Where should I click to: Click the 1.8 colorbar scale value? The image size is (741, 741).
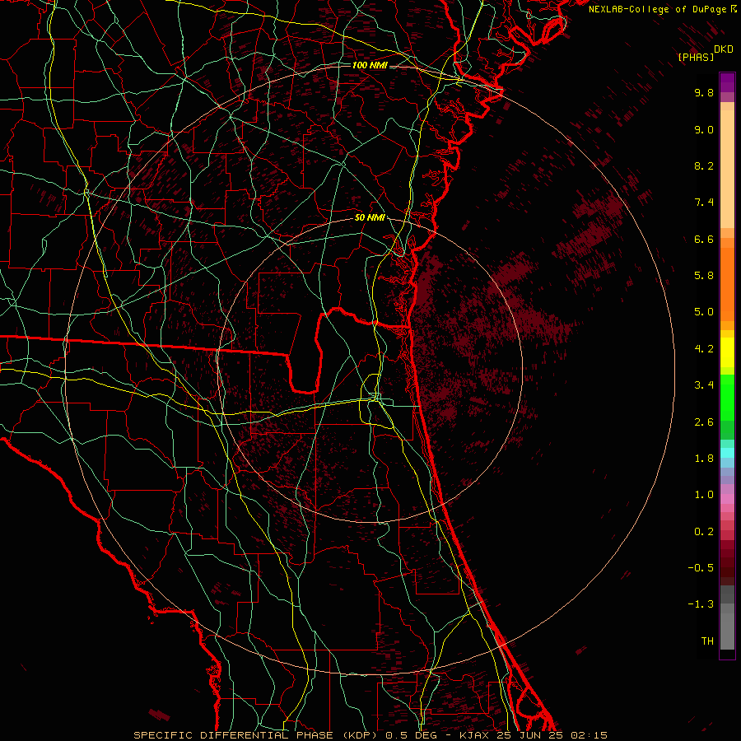pyautogui.click(x=704, y=459)
